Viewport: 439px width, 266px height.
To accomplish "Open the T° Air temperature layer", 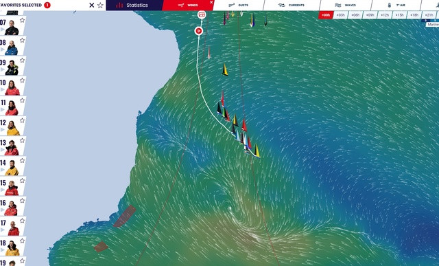I will 396,5.
